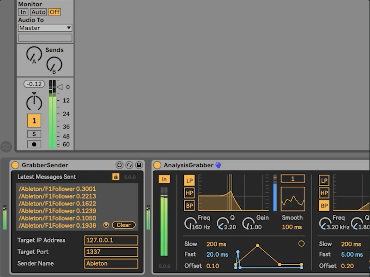The image size is (370, 277).
Task: Click the GrabberSender hot-swap preset icon
Action: (129, 165)
